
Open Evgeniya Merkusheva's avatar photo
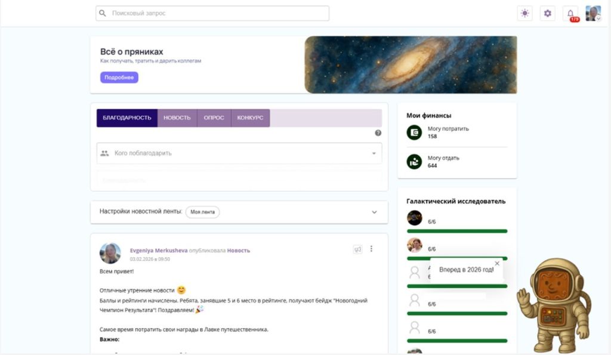(x=110, y=254)
